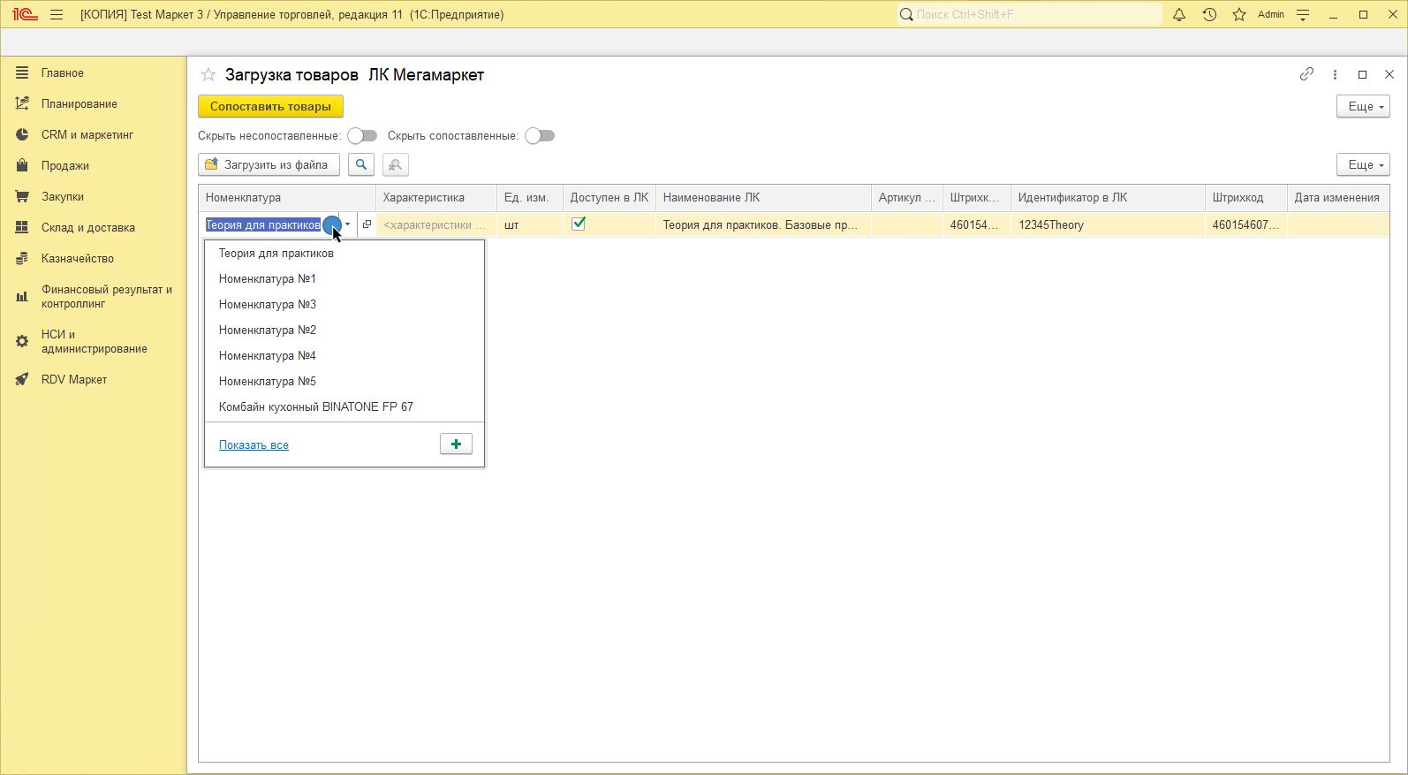Click Загрузить из файла button

tap(269, 164)
